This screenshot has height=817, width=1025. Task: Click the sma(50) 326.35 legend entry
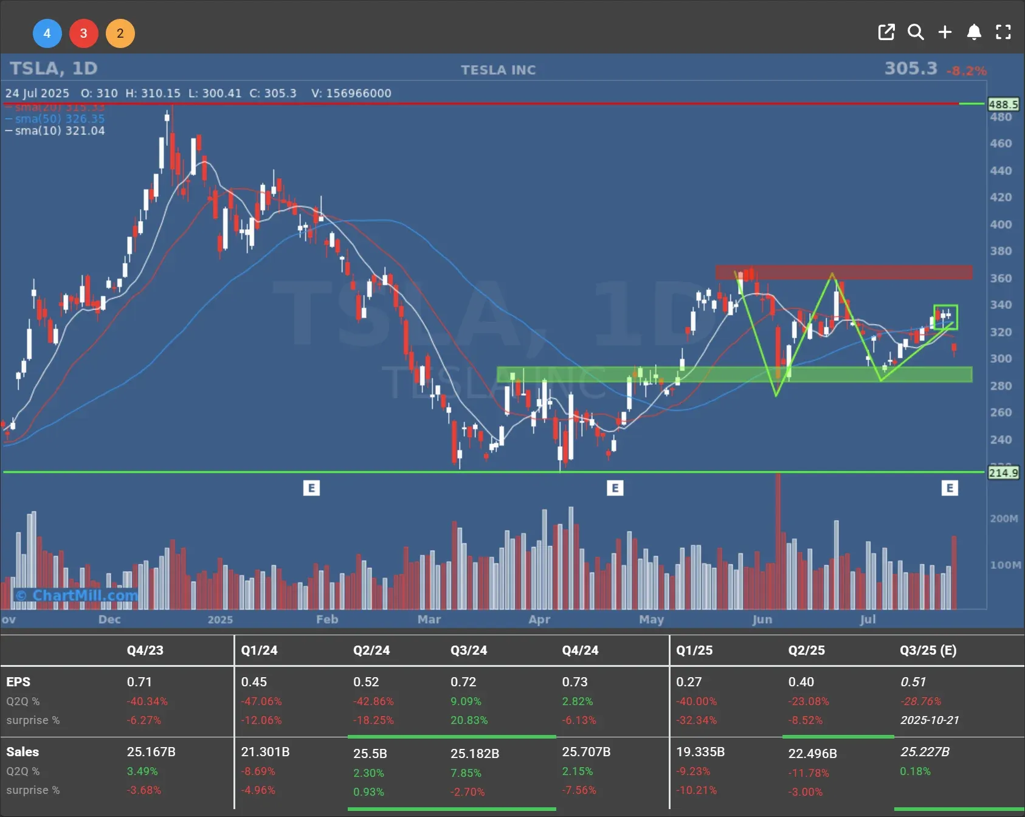(x=55, y=119)
